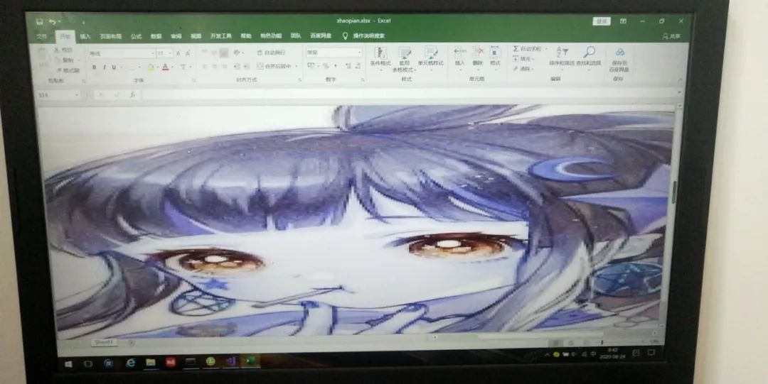
Task: Click the Undo arrow in quick access toolbar
Action: 52,22
